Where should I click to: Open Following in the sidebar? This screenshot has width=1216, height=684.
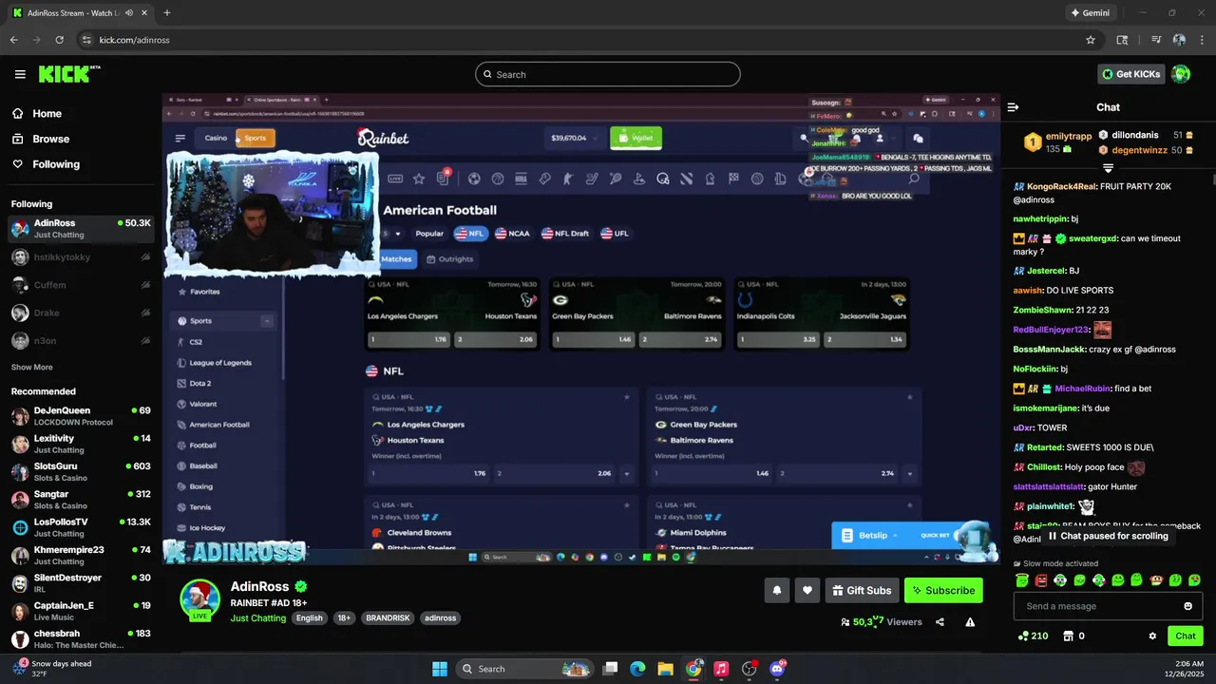coord(56,164)
